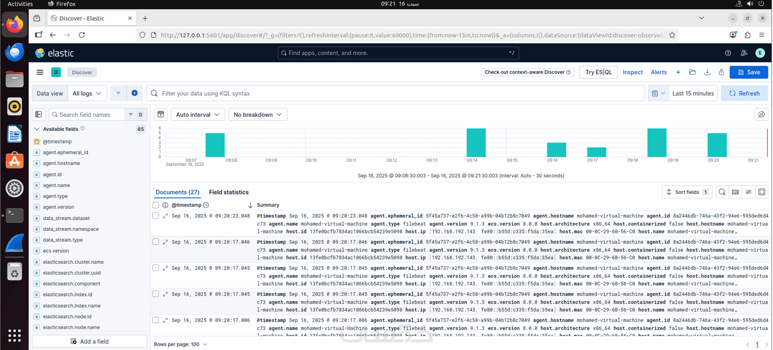Open Sort fields popover
The width and height of the screenshot is (773, 350).
click(x=687, y=192)
